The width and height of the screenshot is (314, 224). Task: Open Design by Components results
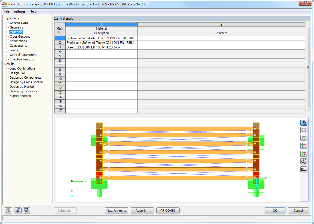click(25, 78)
